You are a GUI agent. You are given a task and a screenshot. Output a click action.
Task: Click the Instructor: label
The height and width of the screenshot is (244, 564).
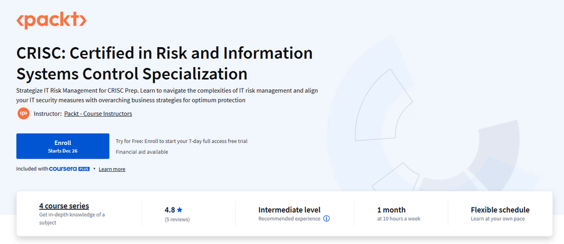[48, 114]
